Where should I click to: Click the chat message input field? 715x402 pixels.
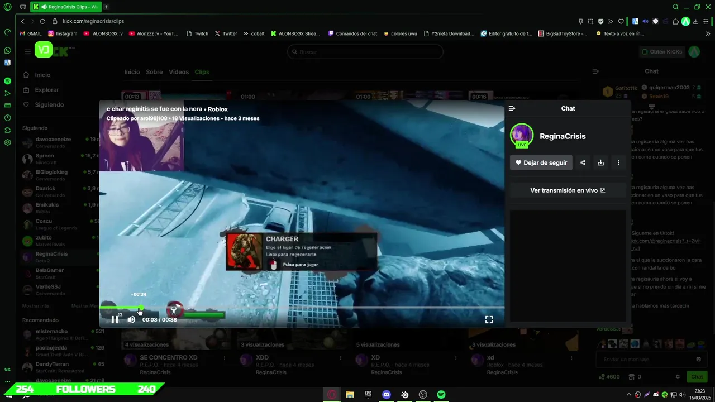coord(651,359)
